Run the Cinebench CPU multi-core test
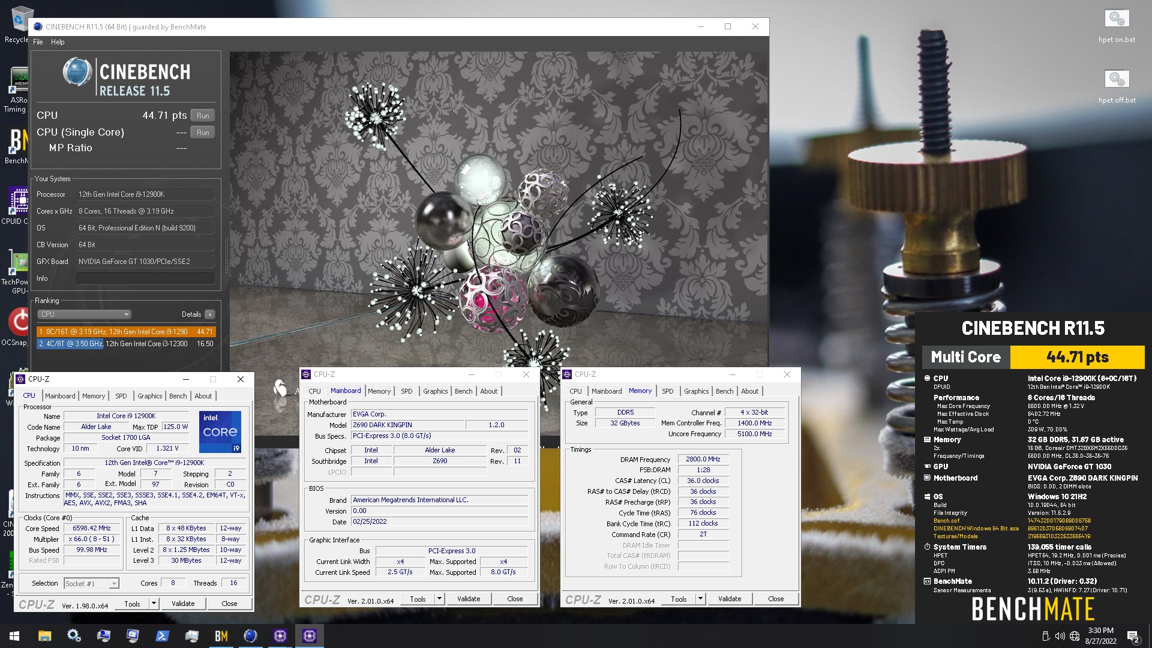 click(203, 116)
